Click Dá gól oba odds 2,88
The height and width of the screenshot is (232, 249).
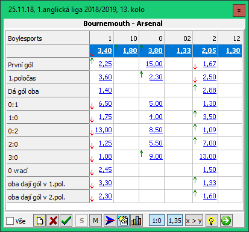point(210,90)
